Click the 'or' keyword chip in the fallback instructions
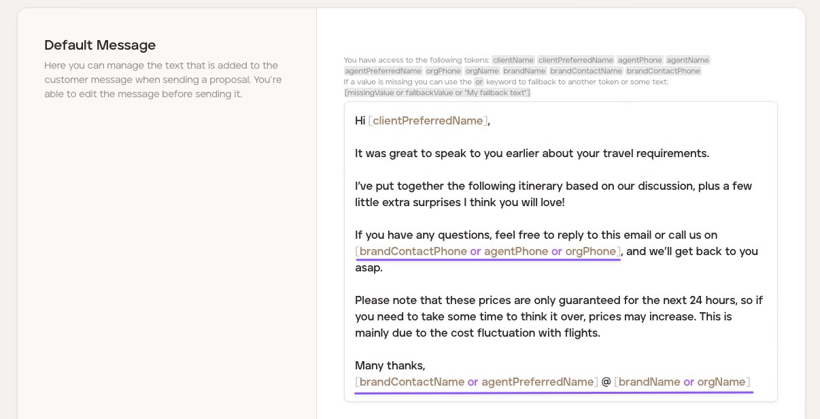The width and height of the screenshot is (820, 419). pyautogui.click(x=479, y=82)
